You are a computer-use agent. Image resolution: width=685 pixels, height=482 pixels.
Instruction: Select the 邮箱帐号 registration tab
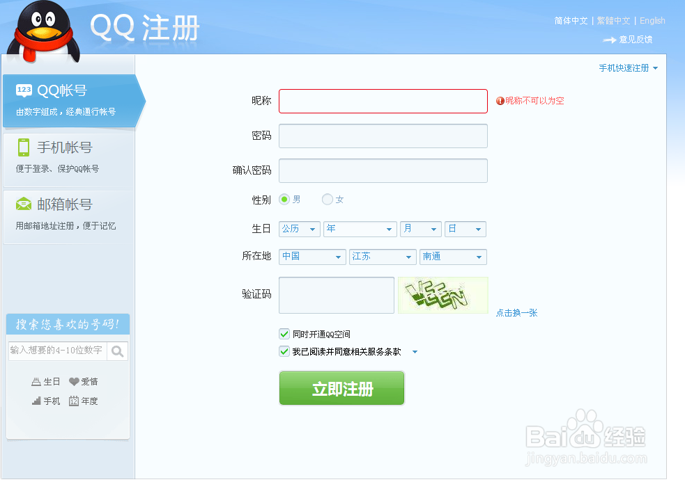[x=68, y=216]
